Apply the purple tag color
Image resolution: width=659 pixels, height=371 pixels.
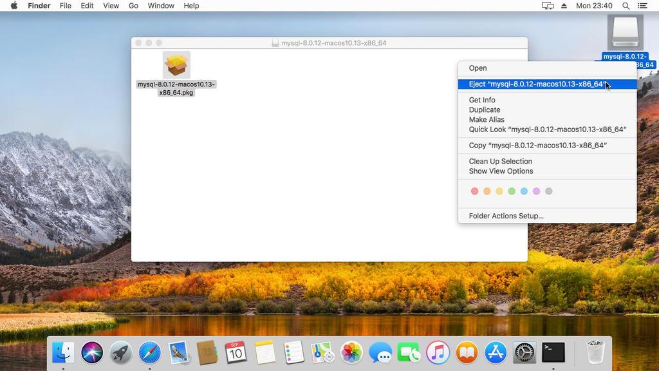536,191
